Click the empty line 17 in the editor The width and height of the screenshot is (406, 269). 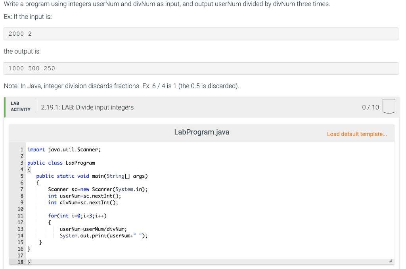(48, 255)
